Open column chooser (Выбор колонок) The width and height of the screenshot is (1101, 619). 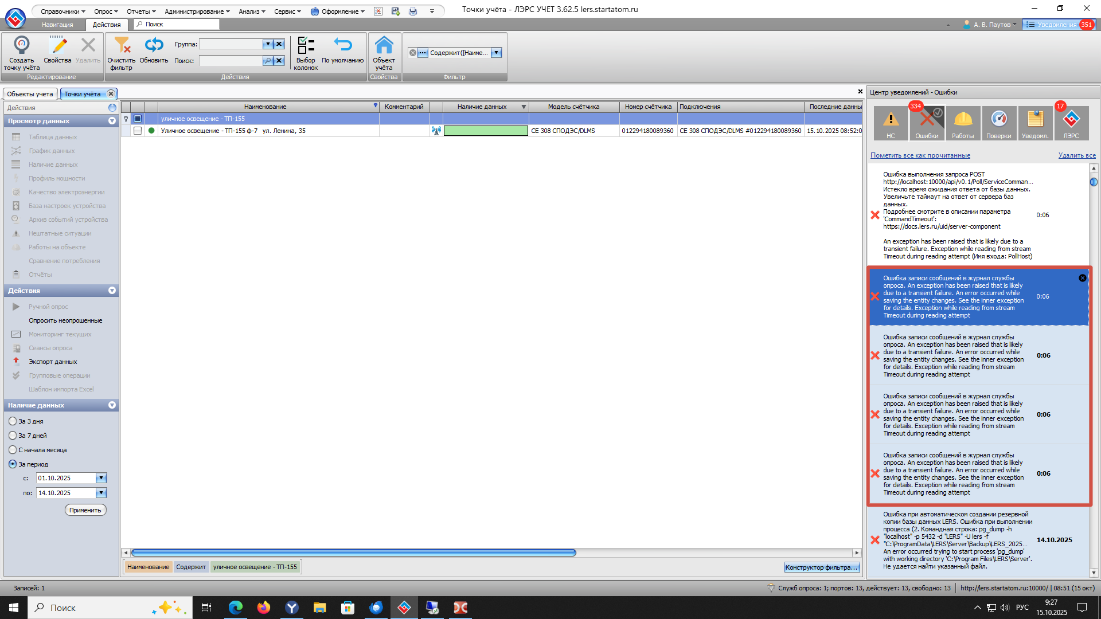click(306, 46)
